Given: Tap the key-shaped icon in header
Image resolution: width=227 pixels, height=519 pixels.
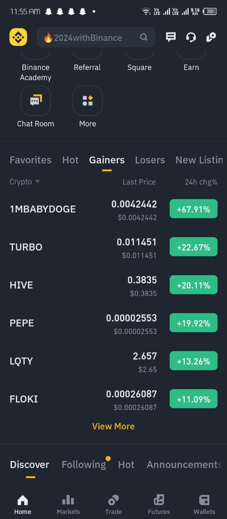Looking at the screenshot, I should [211, 37].
